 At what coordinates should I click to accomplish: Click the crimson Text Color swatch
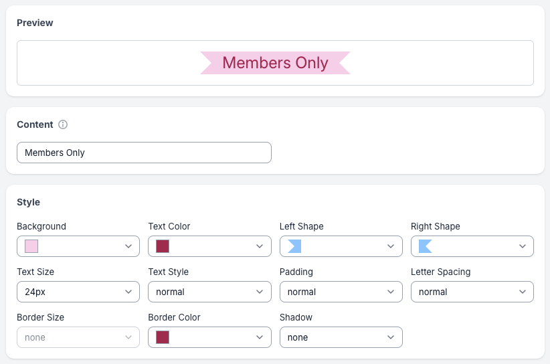click(163, 246)
